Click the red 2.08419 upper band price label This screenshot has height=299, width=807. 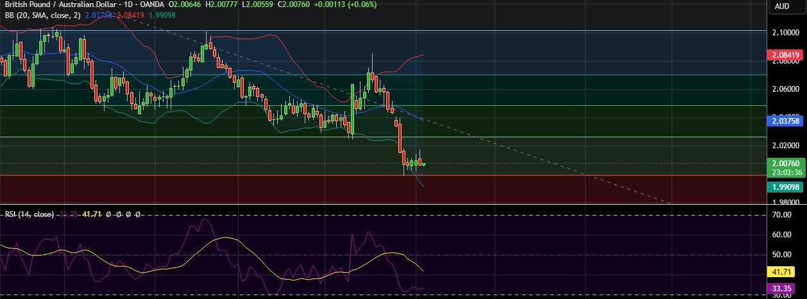pyautogui.click(x=786, y=55)
